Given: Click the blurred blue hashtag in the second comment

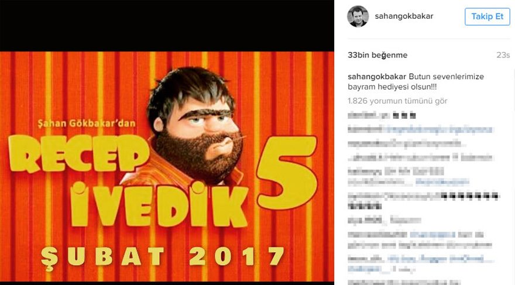Looking at the screenshot, I should pos(440,130).
